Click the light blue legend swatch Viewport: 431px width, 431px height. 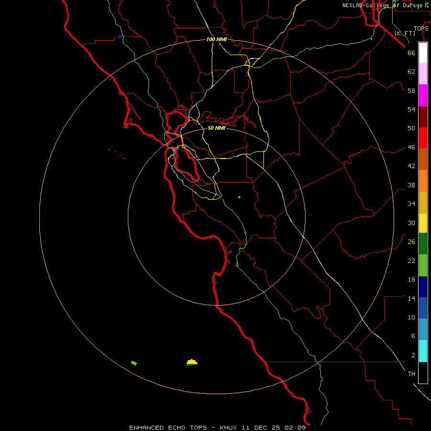(423, 329)
